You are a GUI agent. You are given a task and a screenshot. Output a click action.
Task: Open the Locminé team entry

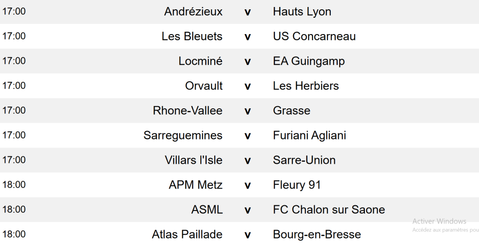coord(200,61)
